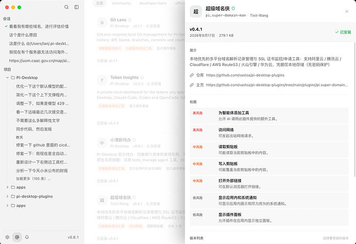Select the community tab
This screenshot has width=356, height=244.
click(121, 3)
